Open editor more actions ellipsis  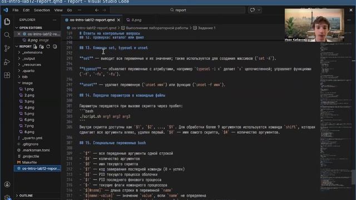tap(349, 20)
